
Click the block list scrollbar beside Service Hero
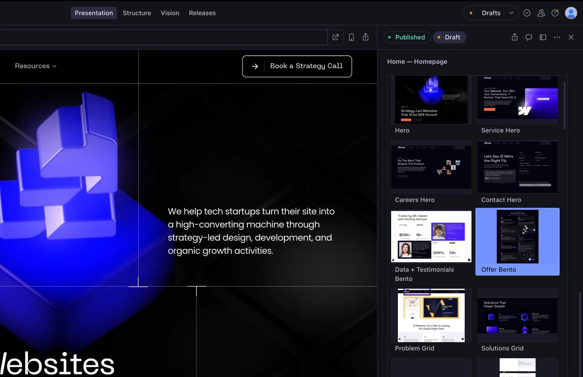[x=564, y=106]
